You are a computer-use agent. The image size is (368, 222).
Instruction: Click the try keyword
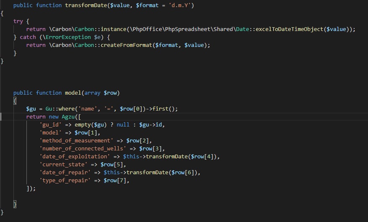(18, 21)
